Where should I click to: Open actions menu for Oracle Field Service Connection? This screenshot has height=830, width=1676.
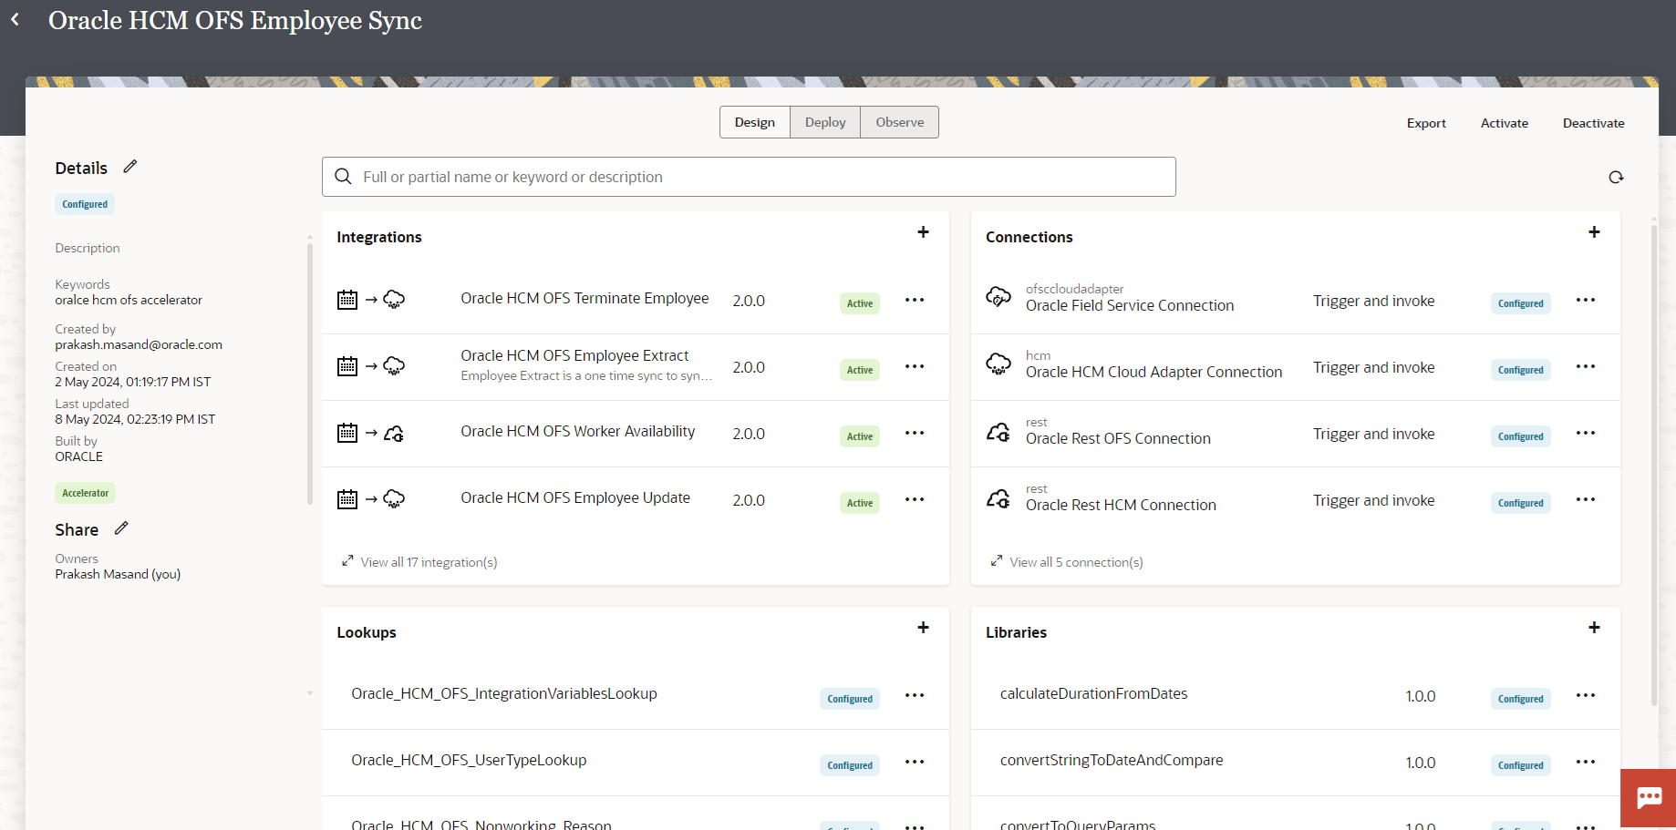point(1586,300)
